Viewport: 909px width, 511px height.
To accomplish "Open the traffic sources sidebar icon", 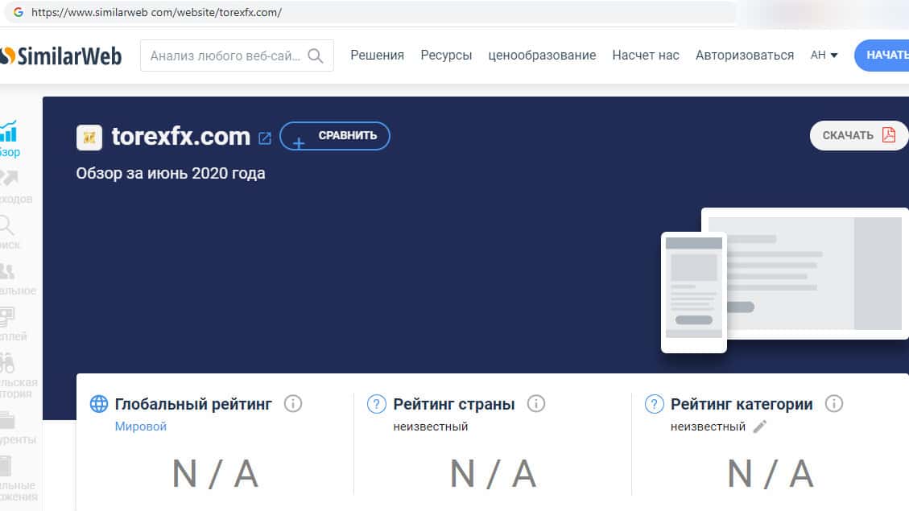I will (x=9, y=177).
